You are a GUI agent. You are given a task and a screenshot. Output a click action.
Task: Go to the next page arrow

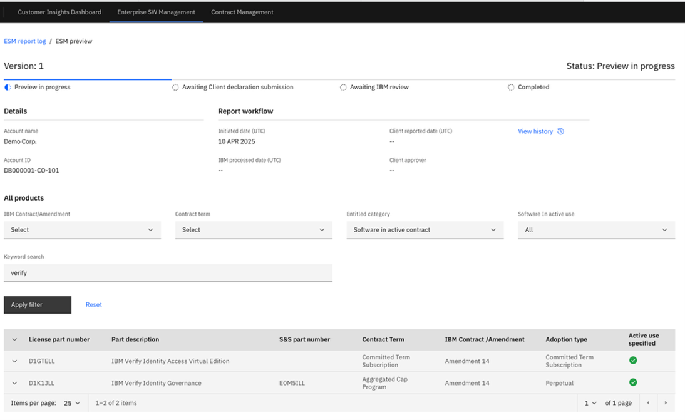(x=666, y=403)
